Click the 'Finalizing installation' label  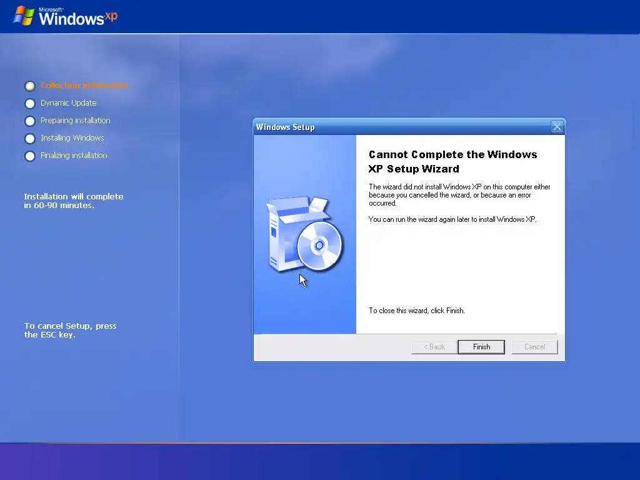(x=74, y=156)
